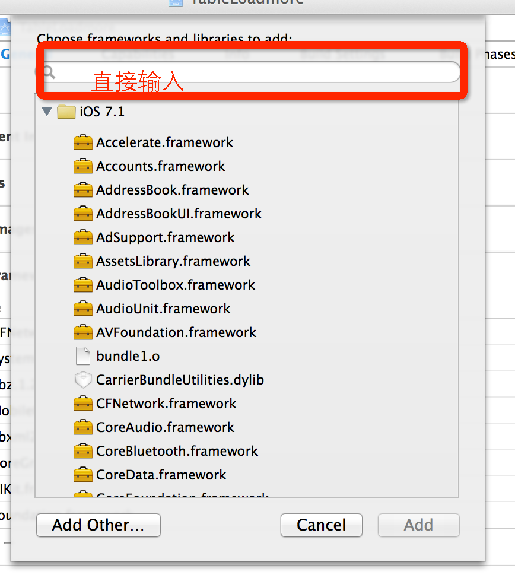The image size is (515, 578).
Task: Select AudioUnit.framework in the list
Action: coord(163,309)
